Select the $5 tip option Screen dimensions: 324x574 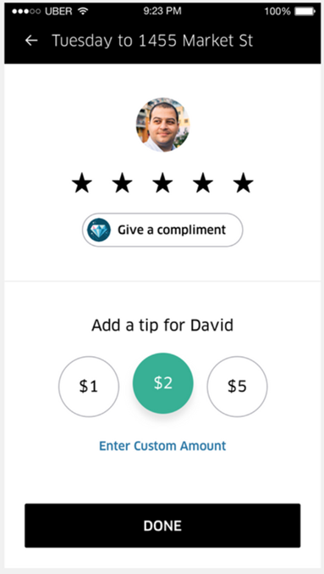pyautogui.click(x=237, y=387)
